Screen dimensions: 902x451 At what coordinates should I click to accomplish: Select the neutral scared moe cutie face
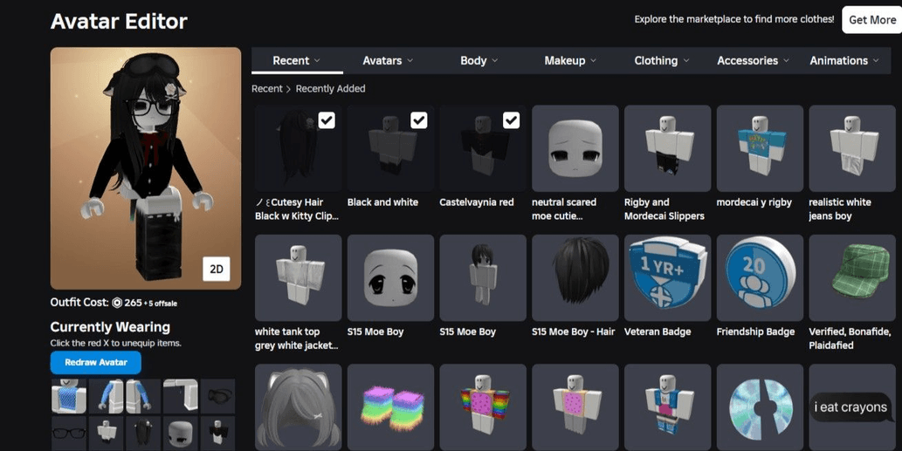click(x=575, y=148)
